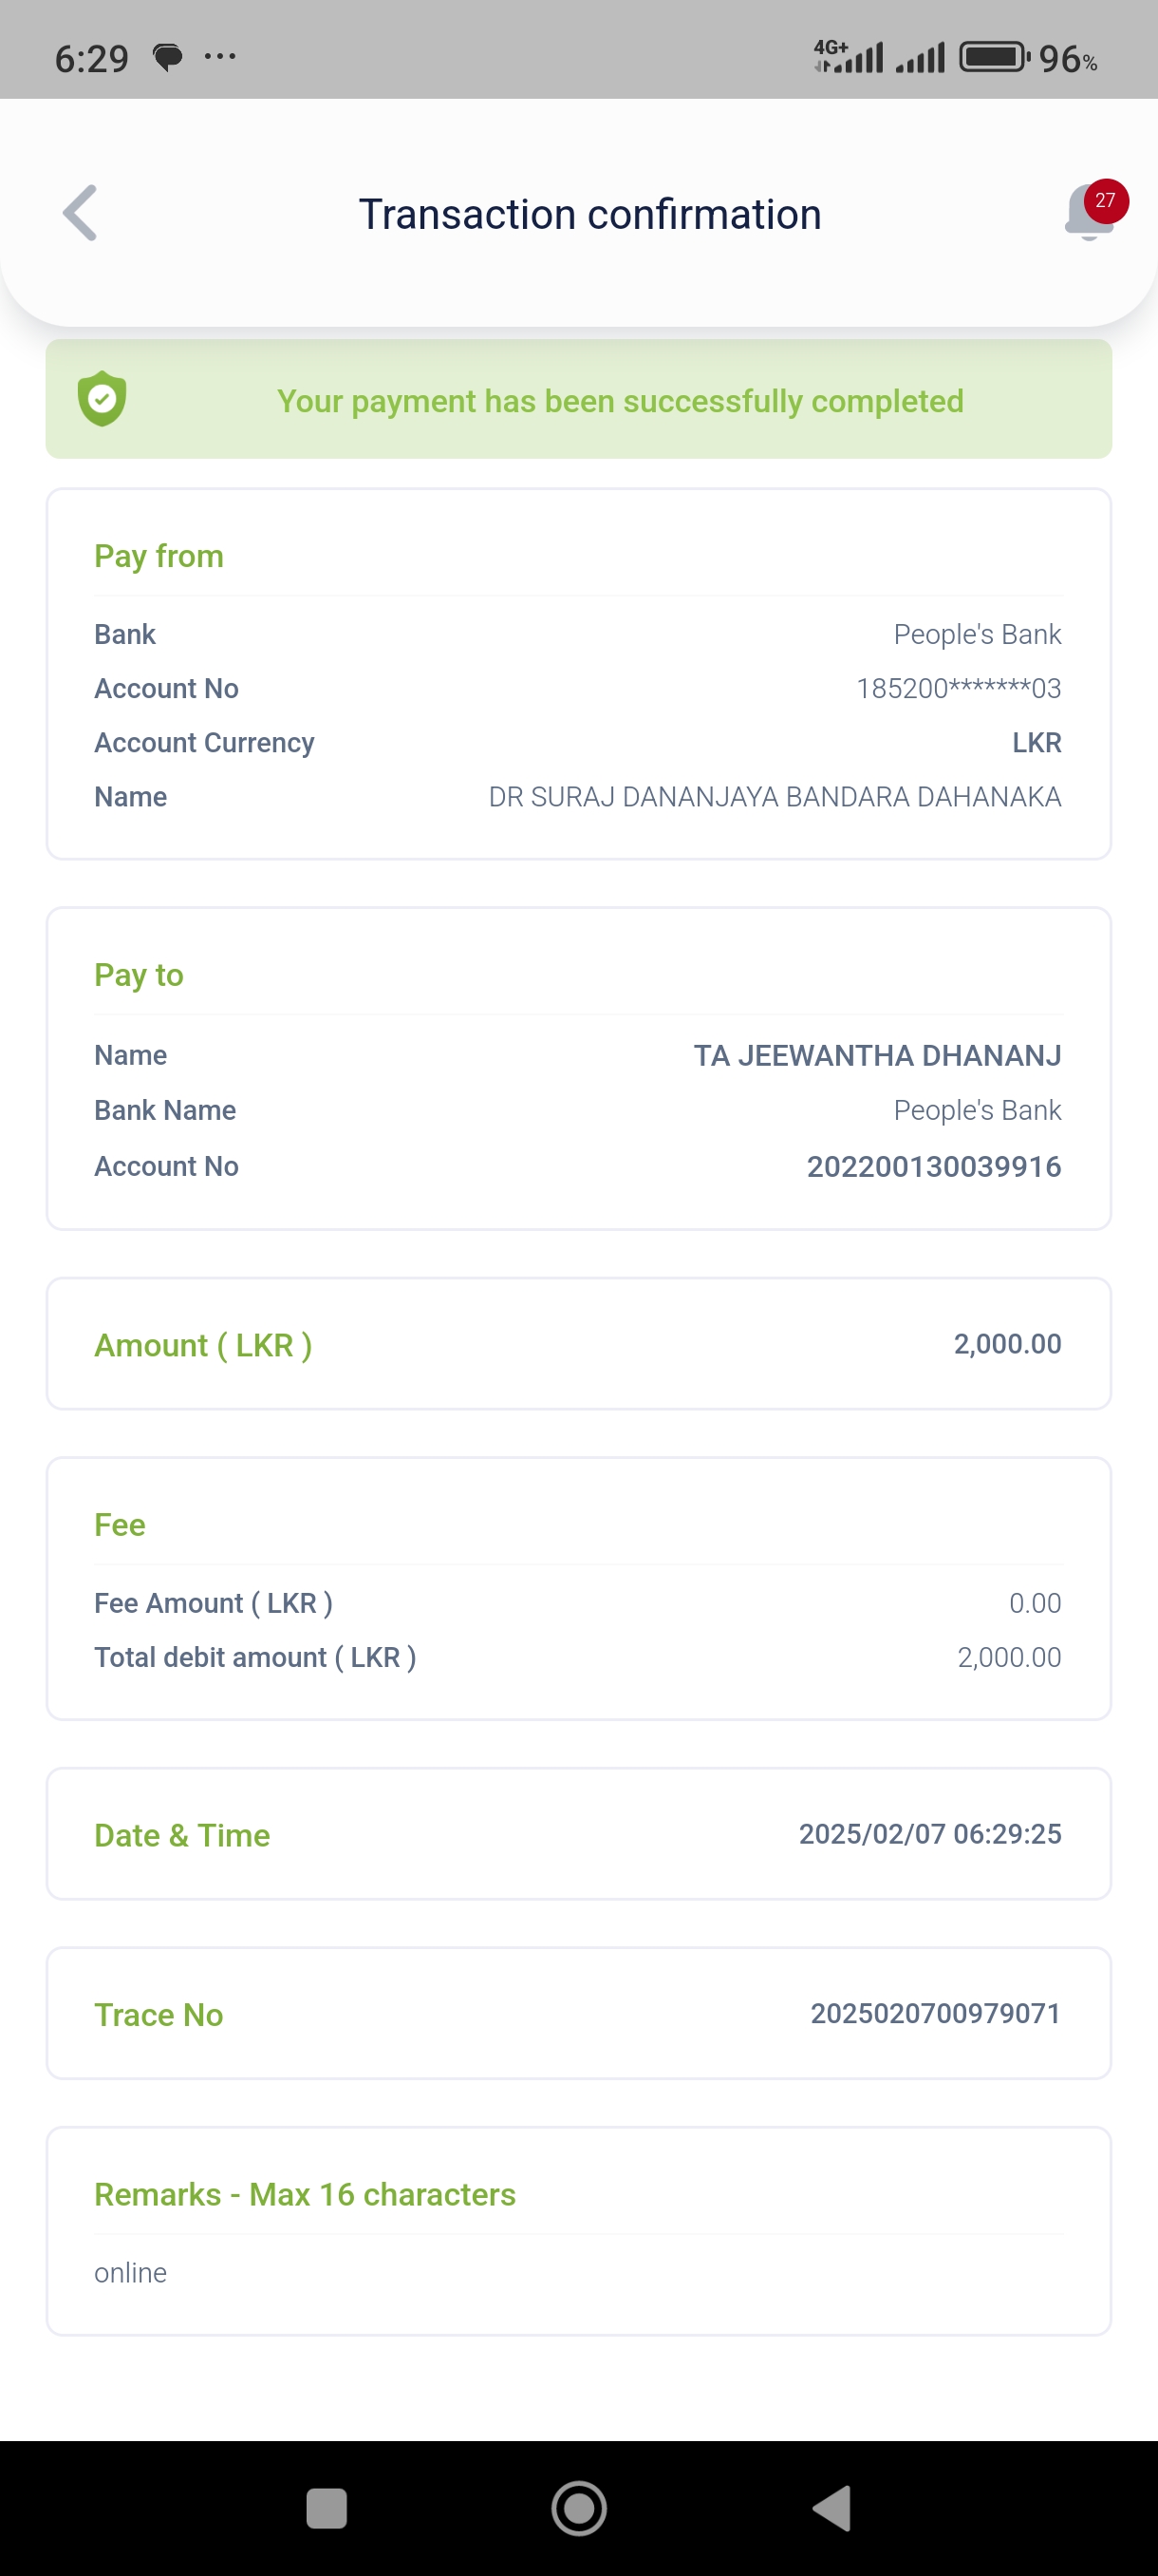
Task: Tap the battery icon in status bar
Action: 993,57
